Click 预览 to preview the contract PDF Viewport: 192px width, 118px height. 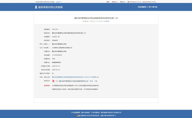point(91,81)
